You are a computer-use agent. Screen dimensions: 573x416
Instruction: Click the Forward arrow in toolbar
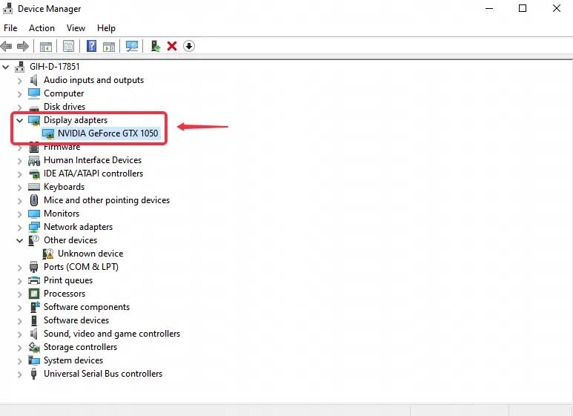point(23,47)
